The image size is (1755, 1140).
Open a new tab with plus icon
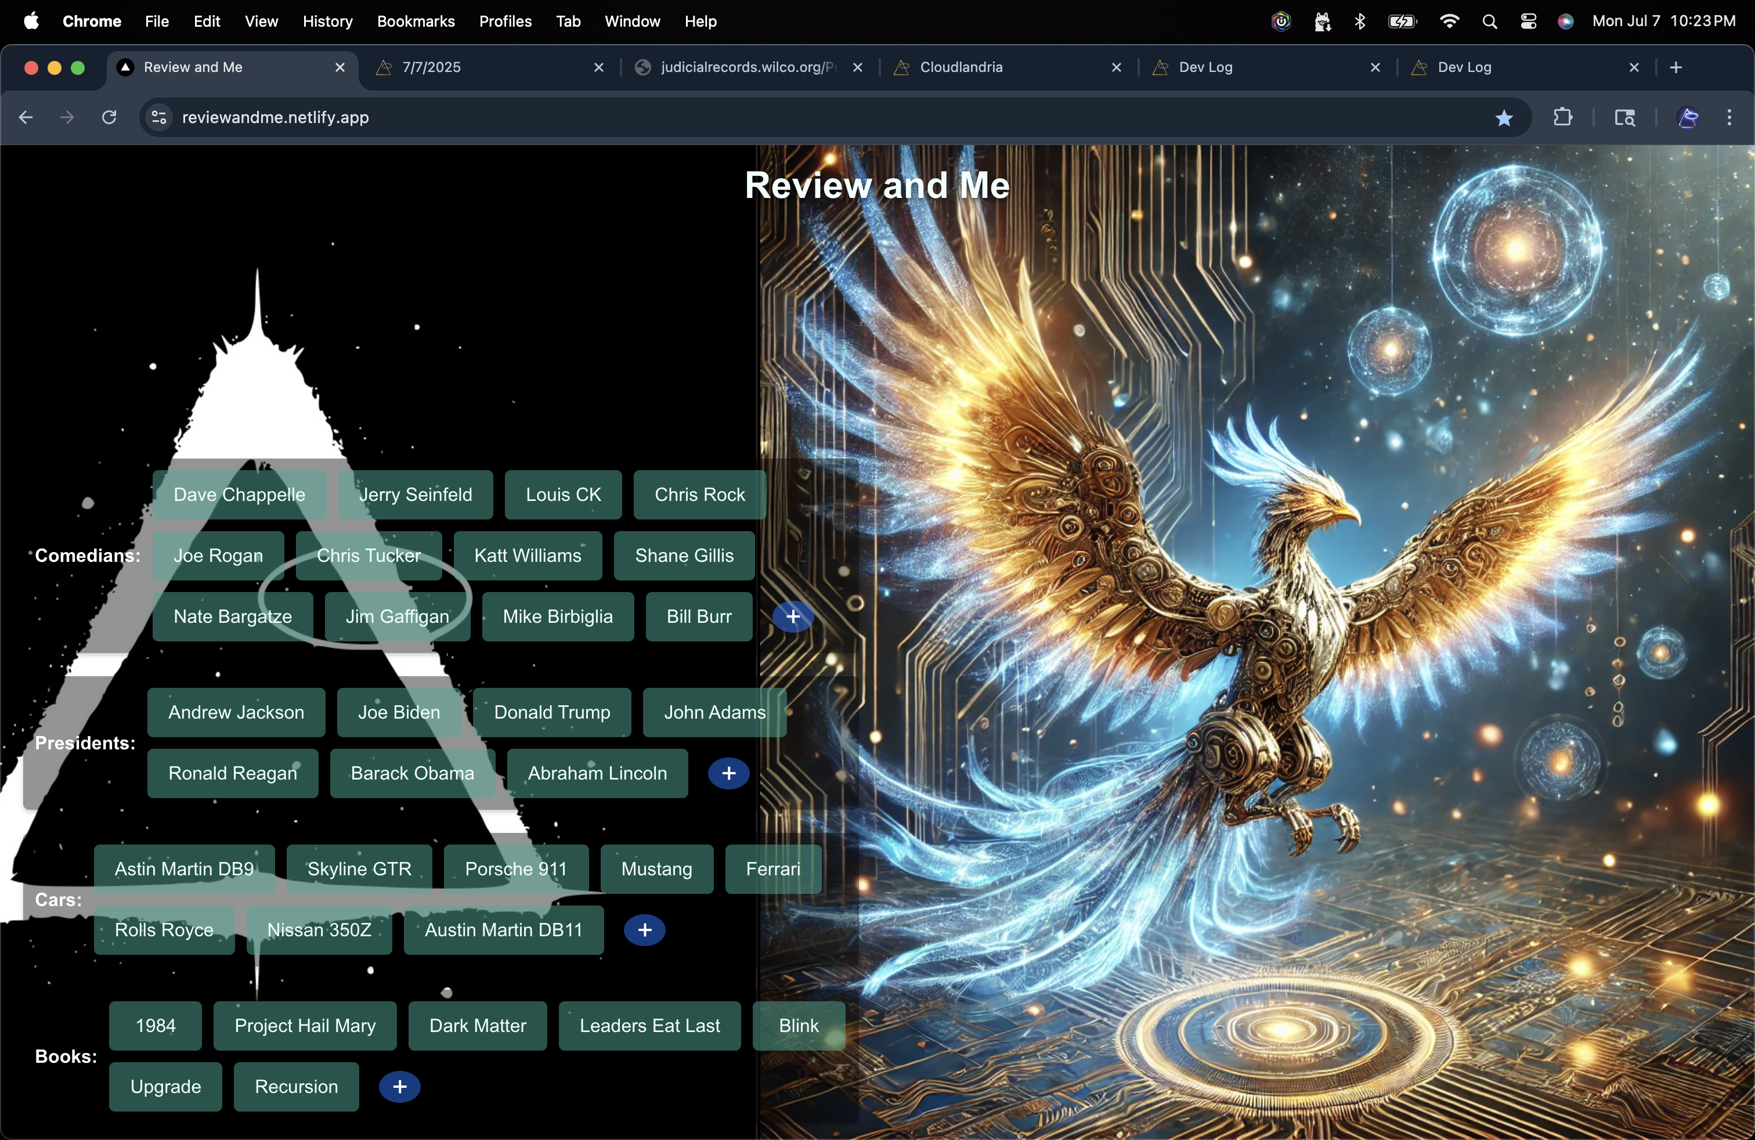1675,67
